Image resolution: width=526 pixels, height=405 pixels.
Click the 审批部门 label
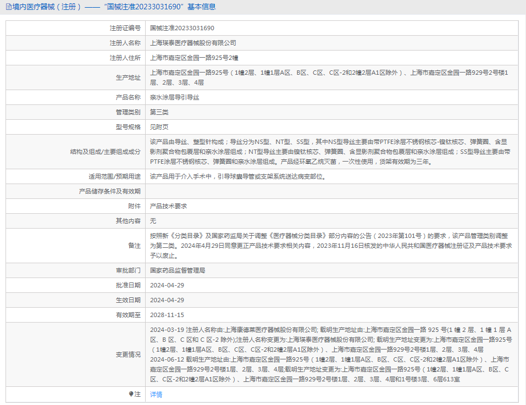(x=128, y=270)
